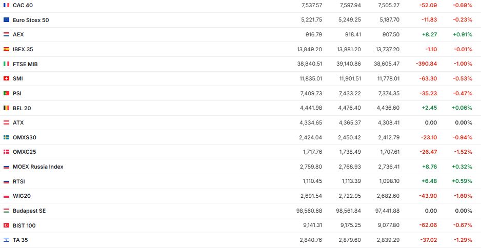The image size is (481, 248).
Task: Click the Italy flag icon beside FTSE MIB
Action: coord(6,64)
